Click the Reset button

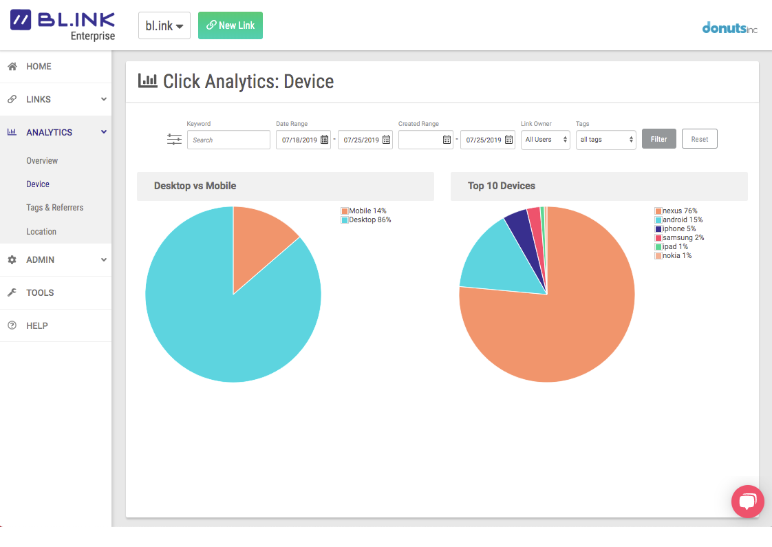699,139
